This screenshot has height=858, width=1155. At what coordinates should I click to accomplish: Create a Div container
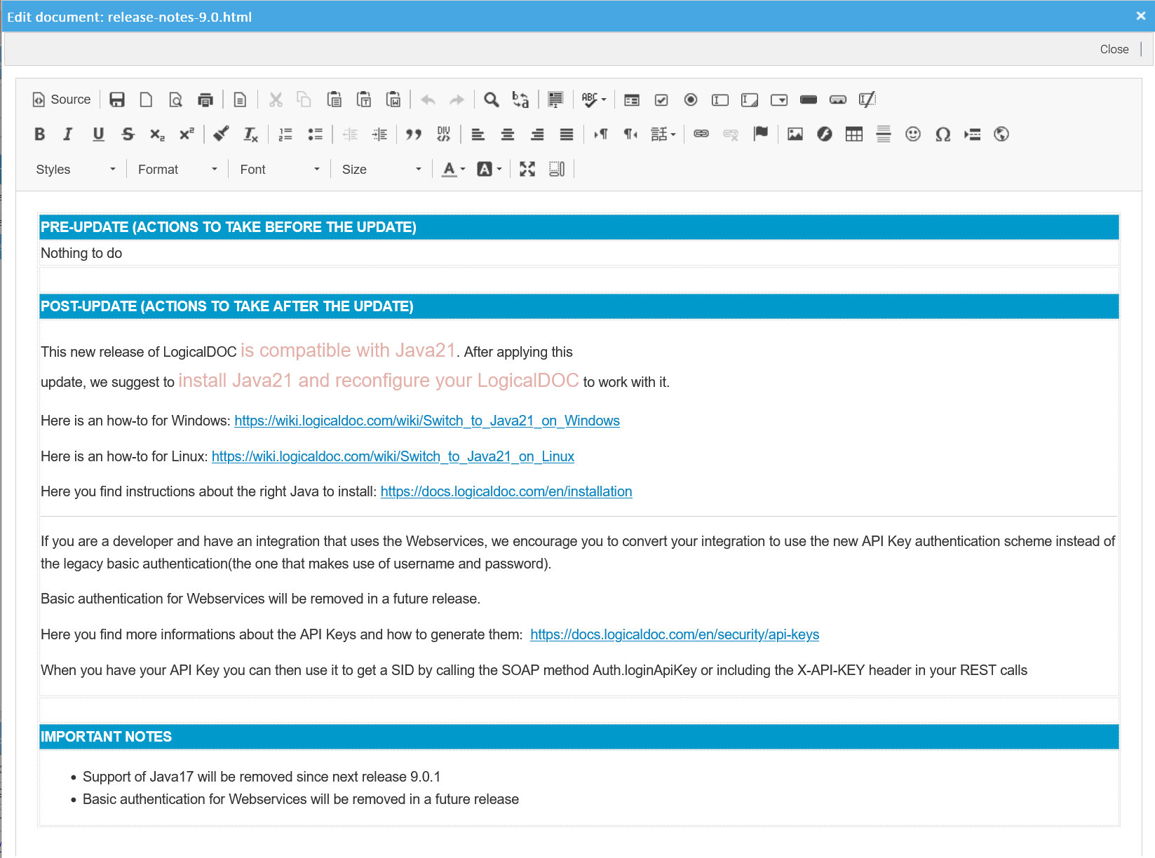point(443,134)
